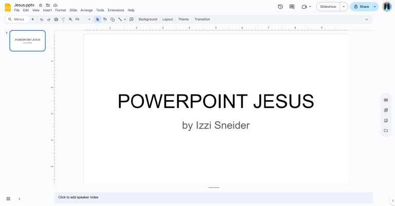Expand the camera call options arrow
The image size is (395, 206).
pyautogui.click(x=310, y=7)
